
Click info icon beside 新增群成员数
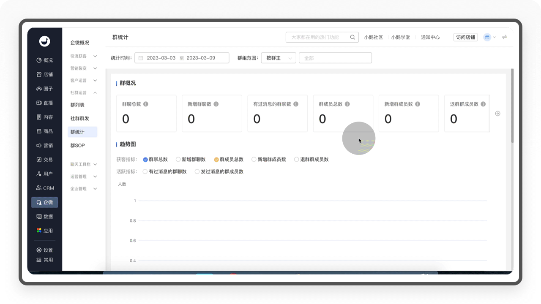tap(418, 104)
